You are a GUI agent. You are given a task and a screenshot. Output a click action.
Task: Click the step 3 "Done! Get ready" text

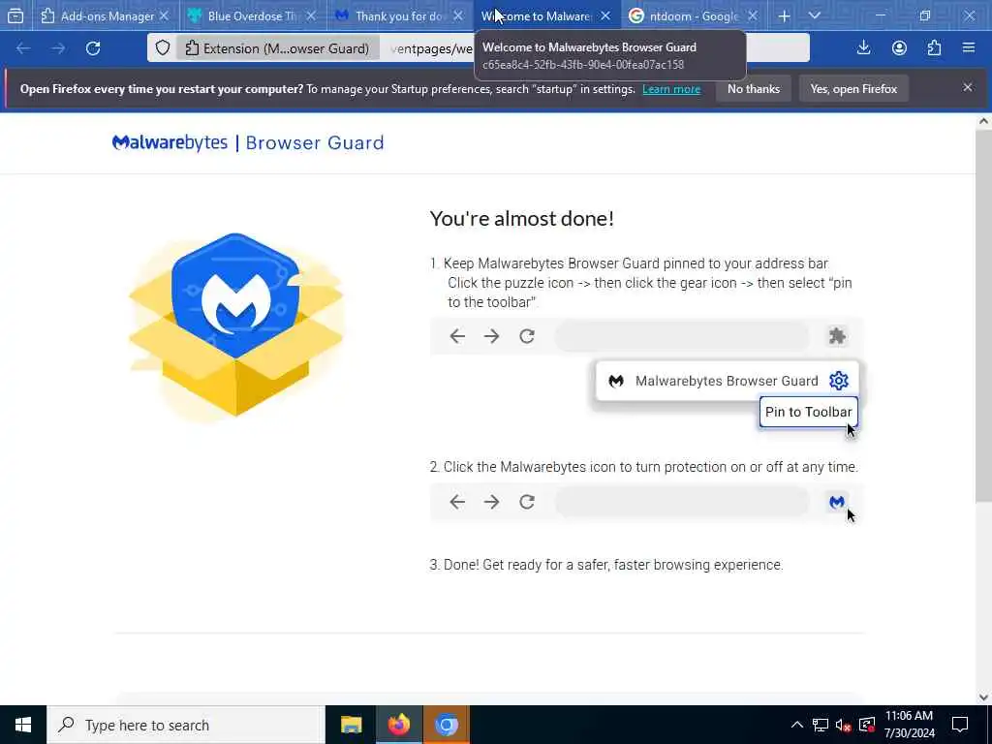[x=606, y=565]
